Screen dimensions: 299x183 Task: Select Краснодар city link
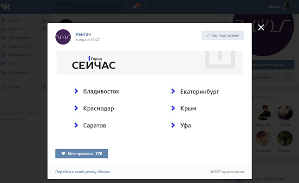click(98, 108)
